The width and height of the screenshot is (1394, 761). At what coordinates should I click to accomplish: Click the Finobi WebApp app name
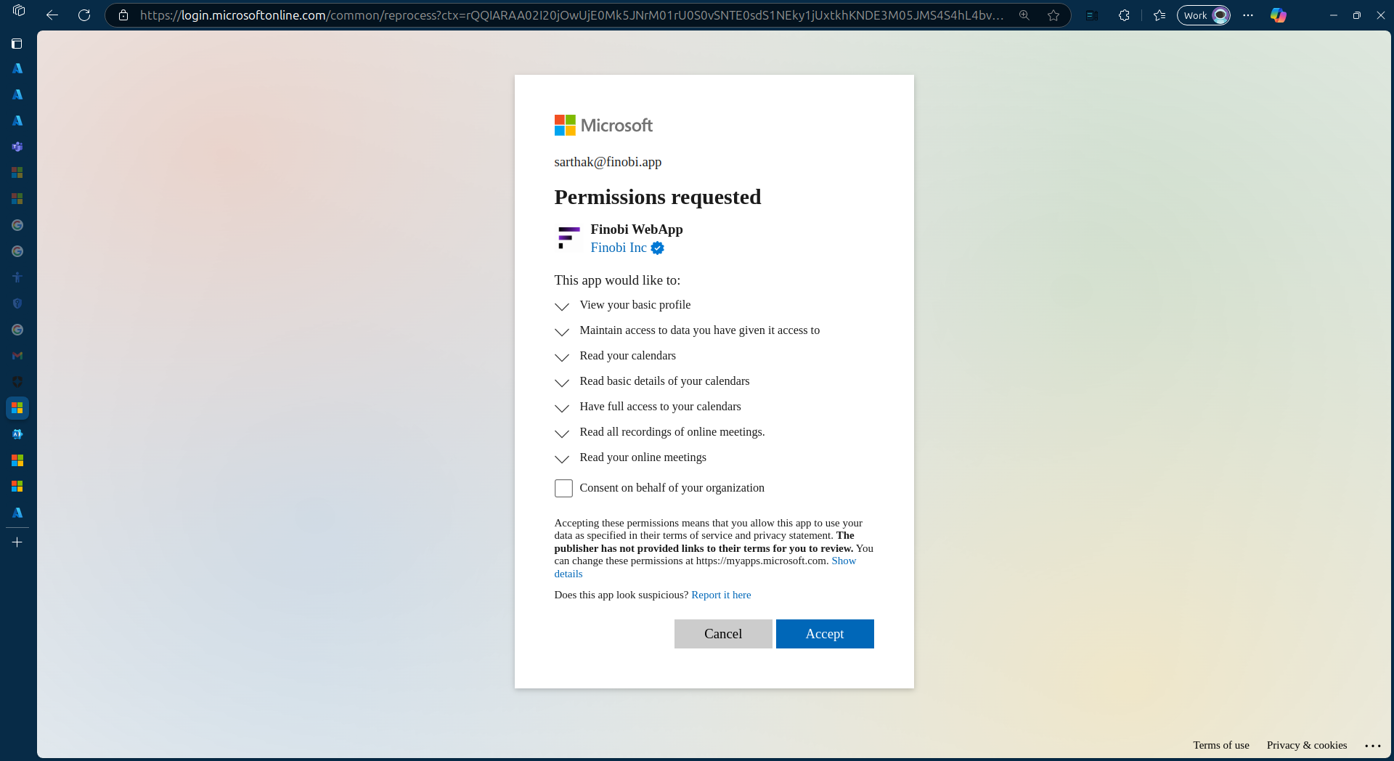point(637,229)
